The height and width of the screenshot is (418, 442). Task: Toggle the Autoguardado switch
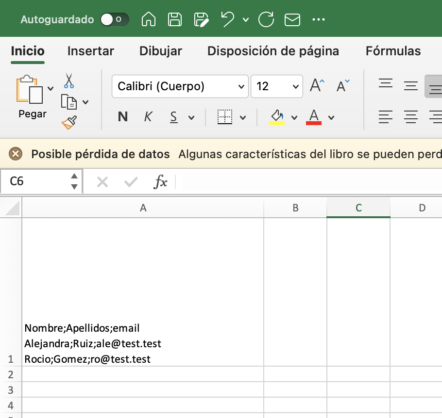(115, 19)
